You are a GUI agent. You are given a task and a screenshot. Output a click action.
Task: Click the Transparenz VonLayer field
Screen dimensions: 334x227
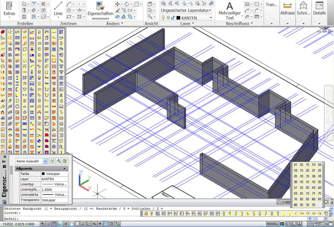click(x=55, y=200)
